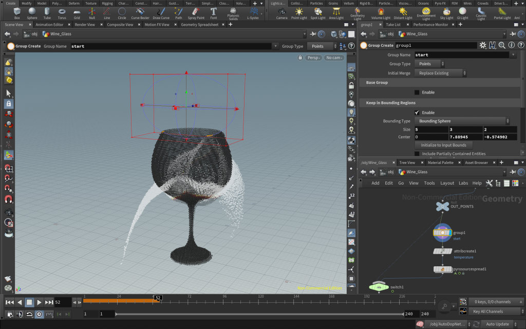Select the Box shelf tool
The image size is (526, 329).
tap(17, 13)
